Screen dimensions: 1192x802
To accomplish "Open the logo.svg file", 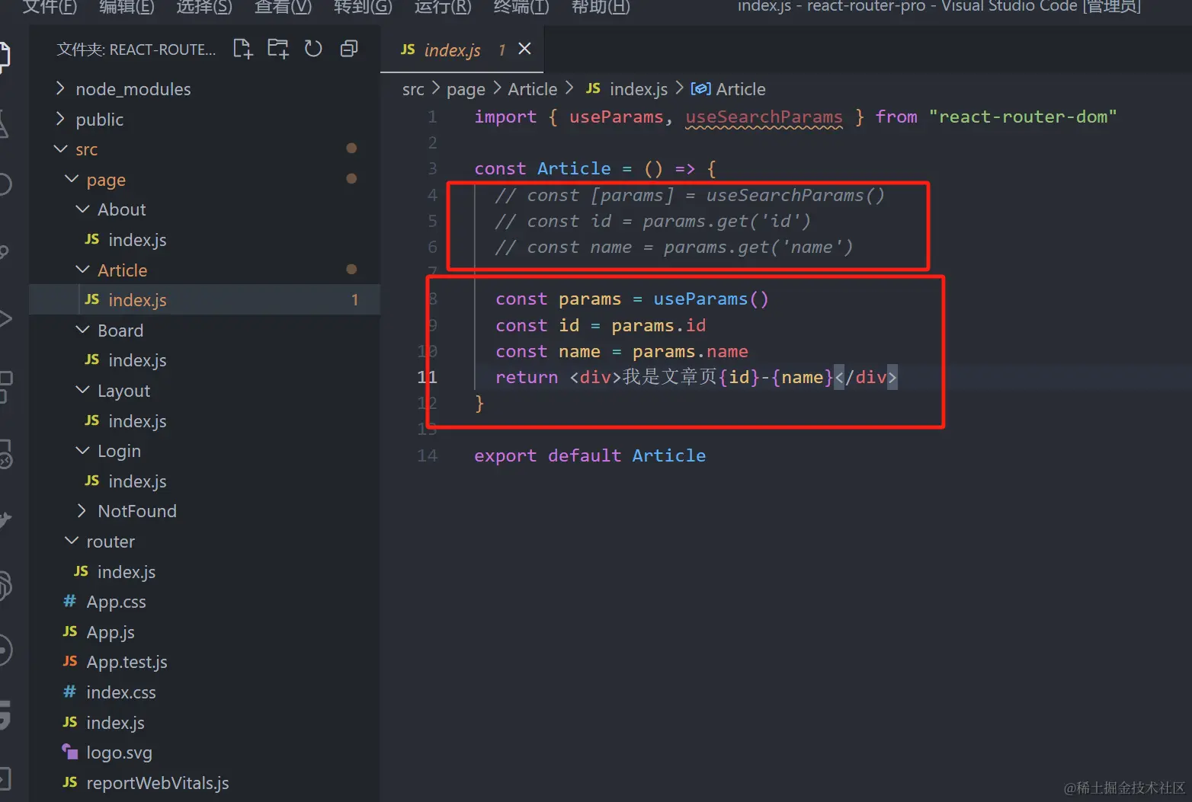I will point(204,752).
